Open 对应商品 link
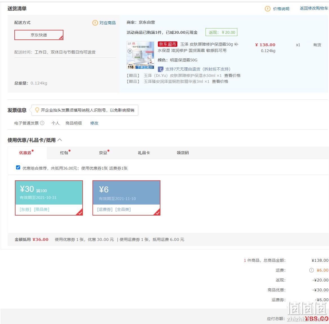 coord(107,23)
